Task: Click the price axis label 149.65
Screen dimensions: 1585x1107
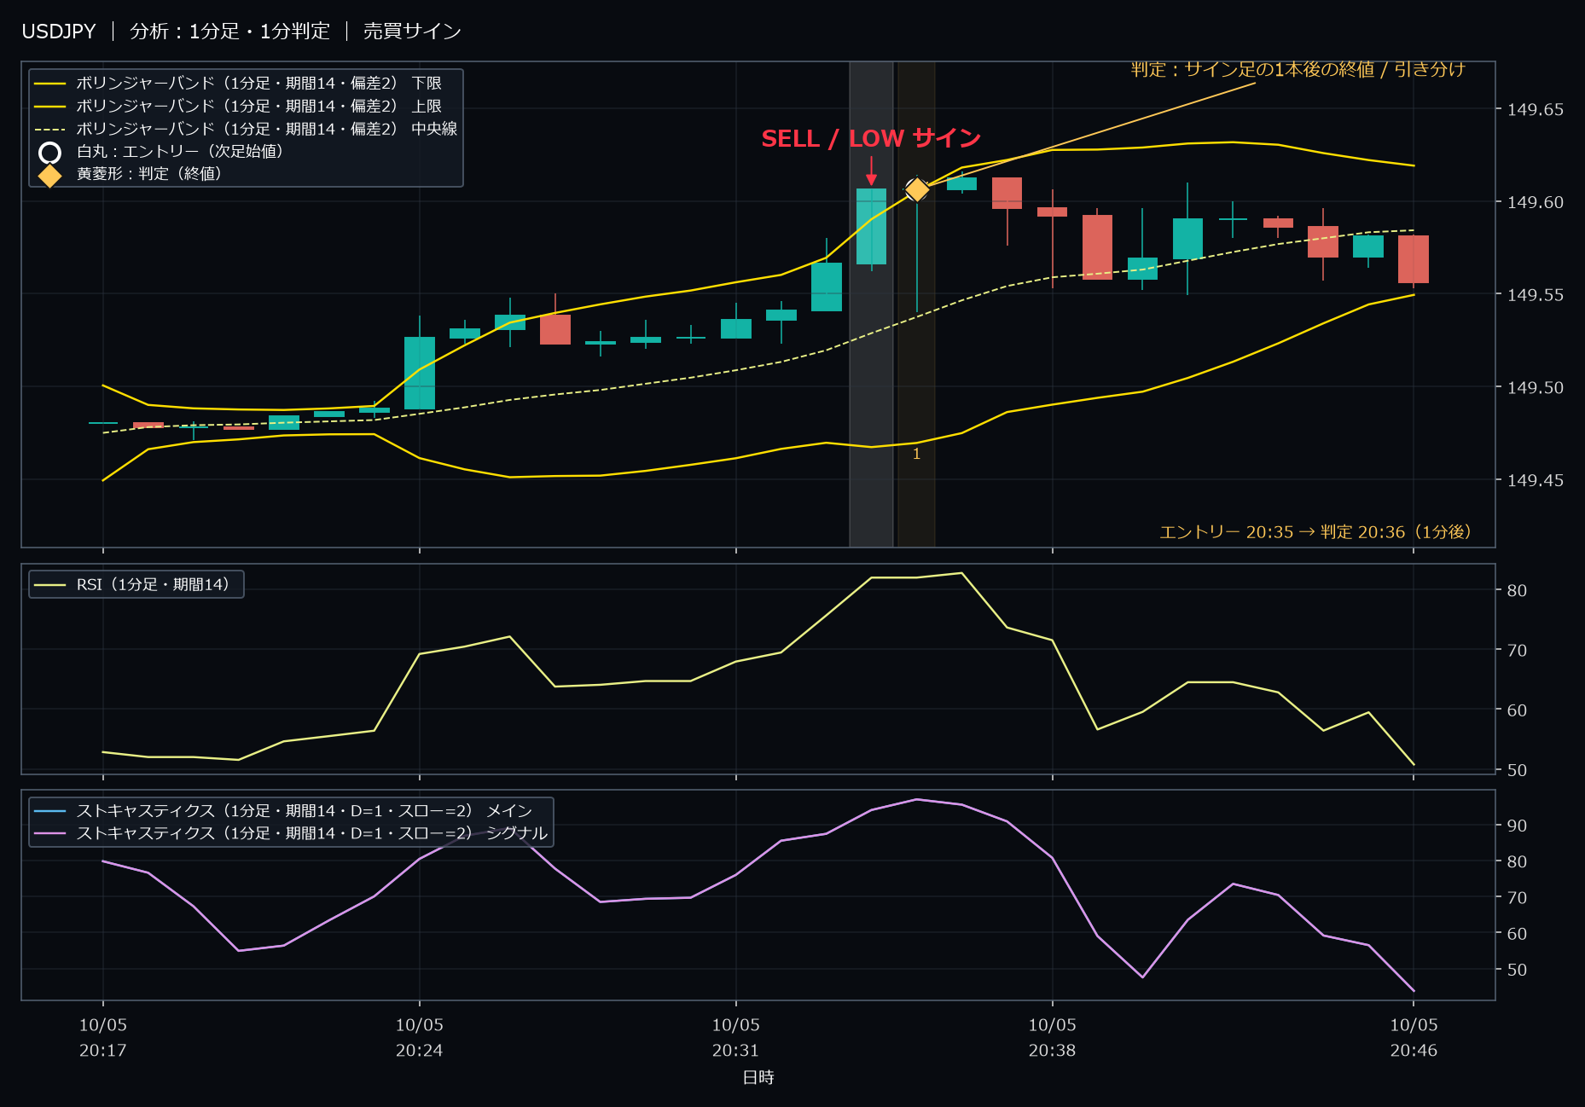Action: coord(1535,109)
